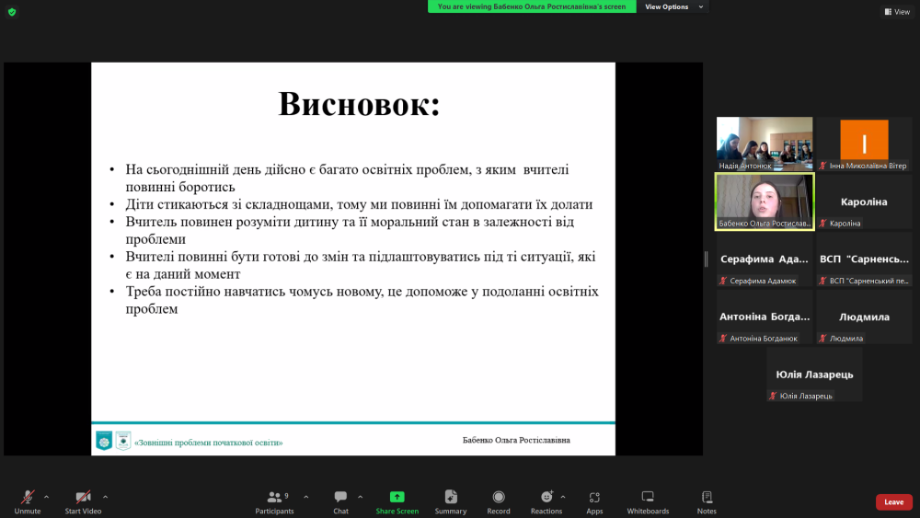Open the Notes tool
Screen dimensions: 920x518
coord(707,498)
